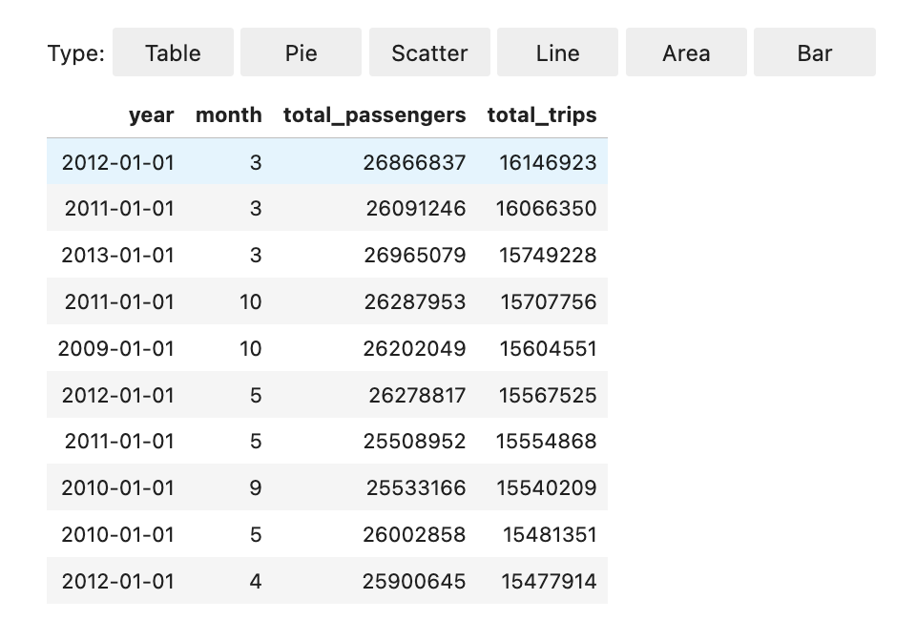Select the Area chart type

pos(685,52)
